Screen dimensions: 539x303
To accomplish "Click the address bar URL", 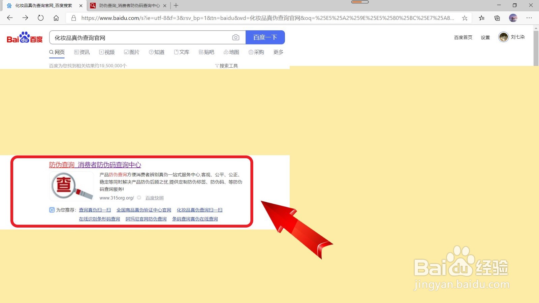I will click(268, 18).
